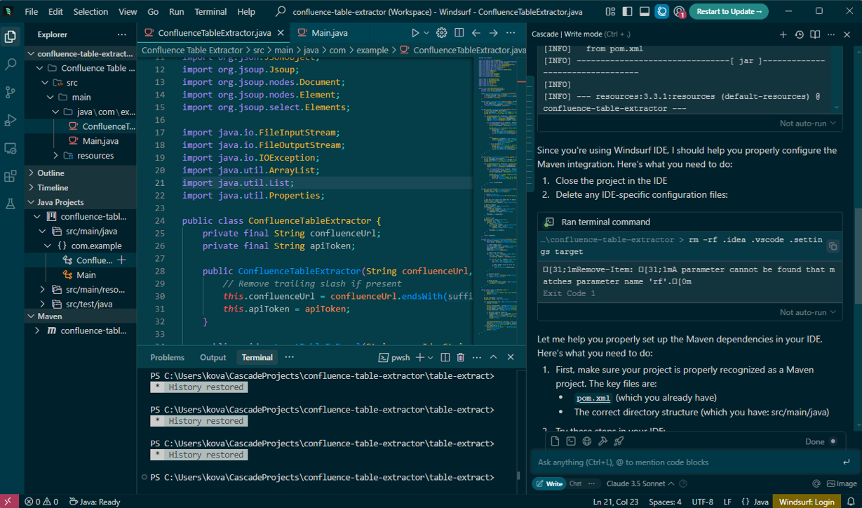Click the Restart to Update button
The width and height of the screenshot is (862, 508).
[729, 12]
